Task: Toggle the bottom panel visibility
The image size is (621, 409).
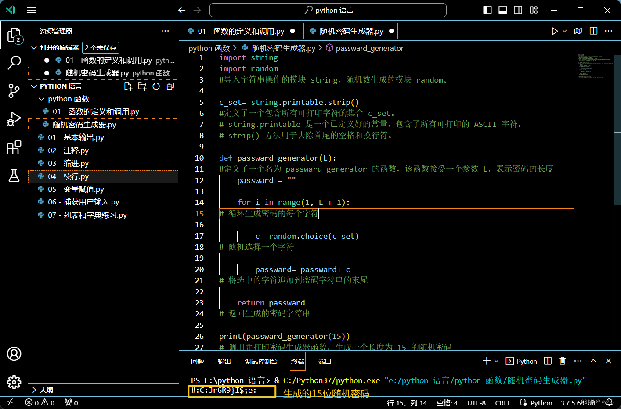Action: (x=502, y=10)
